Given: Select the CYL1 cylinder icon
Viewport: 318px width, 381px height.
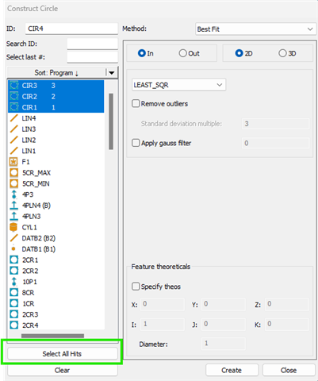Looking at the screenshot, I should click(x=13, y=227).
